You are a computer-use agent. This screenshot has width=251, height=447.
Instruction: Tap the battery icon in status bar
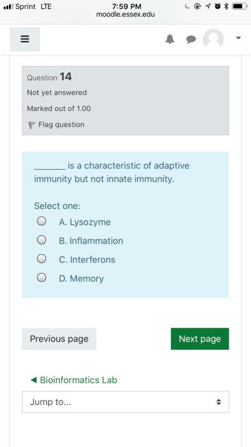coord(240,6)
